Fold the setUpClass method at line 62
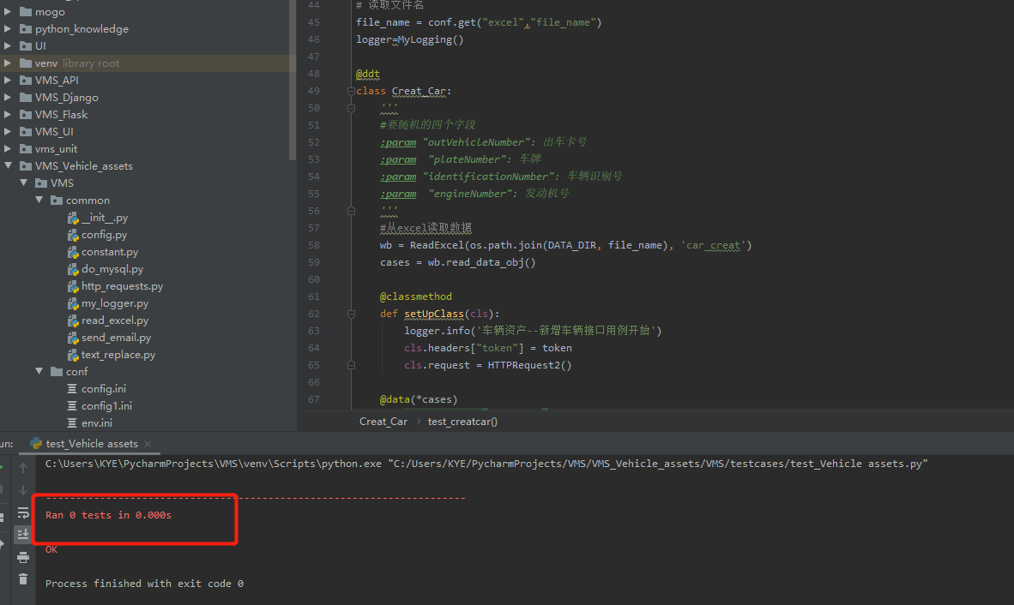 tap(351, 314)
